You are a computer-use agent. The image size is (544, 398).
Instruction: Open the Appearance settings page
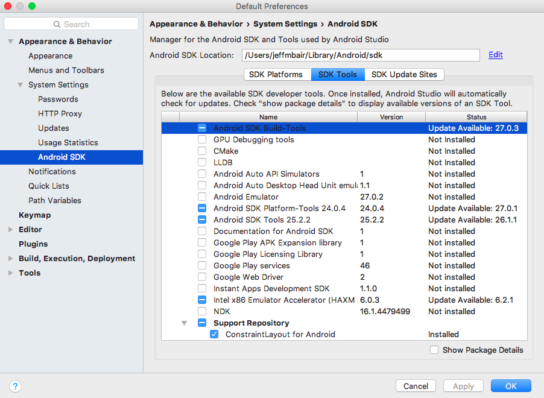coord(50,56)
